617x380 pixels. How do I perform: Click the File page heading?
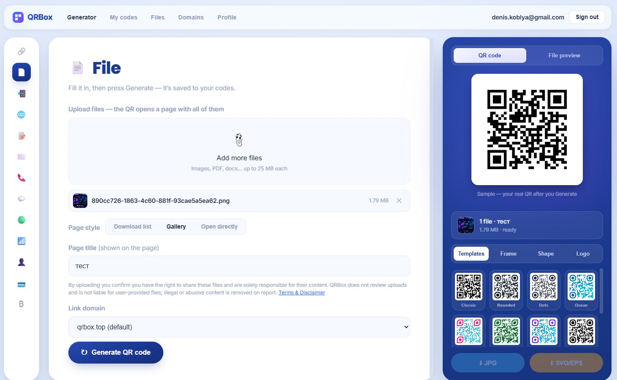coord(107,68)
